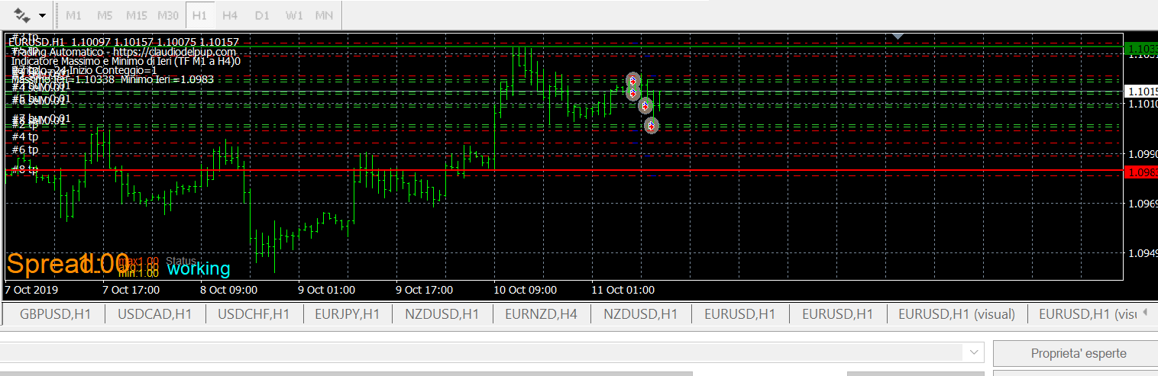The width and height of the screenshot is (1158, 376).
Task: Click the solid red horizontal line
Action: tap(565, 170)
